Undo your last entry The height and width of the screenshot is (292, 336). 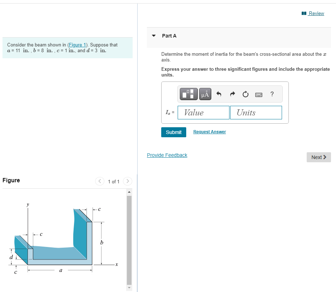[x=219, y=94]
